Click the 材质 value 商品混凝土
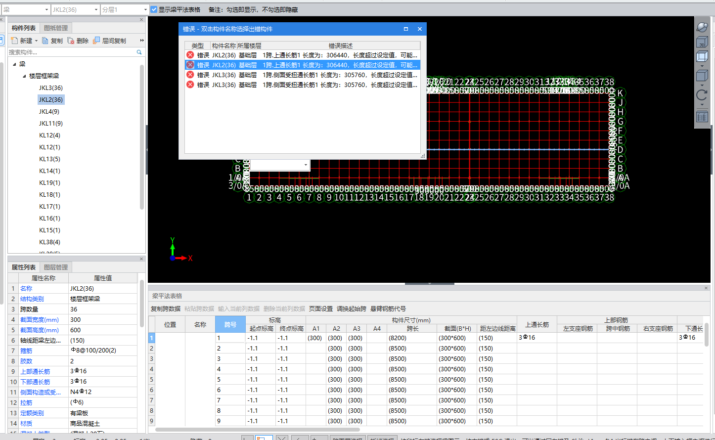Screen dimensions: 715x440 point(103,424)
